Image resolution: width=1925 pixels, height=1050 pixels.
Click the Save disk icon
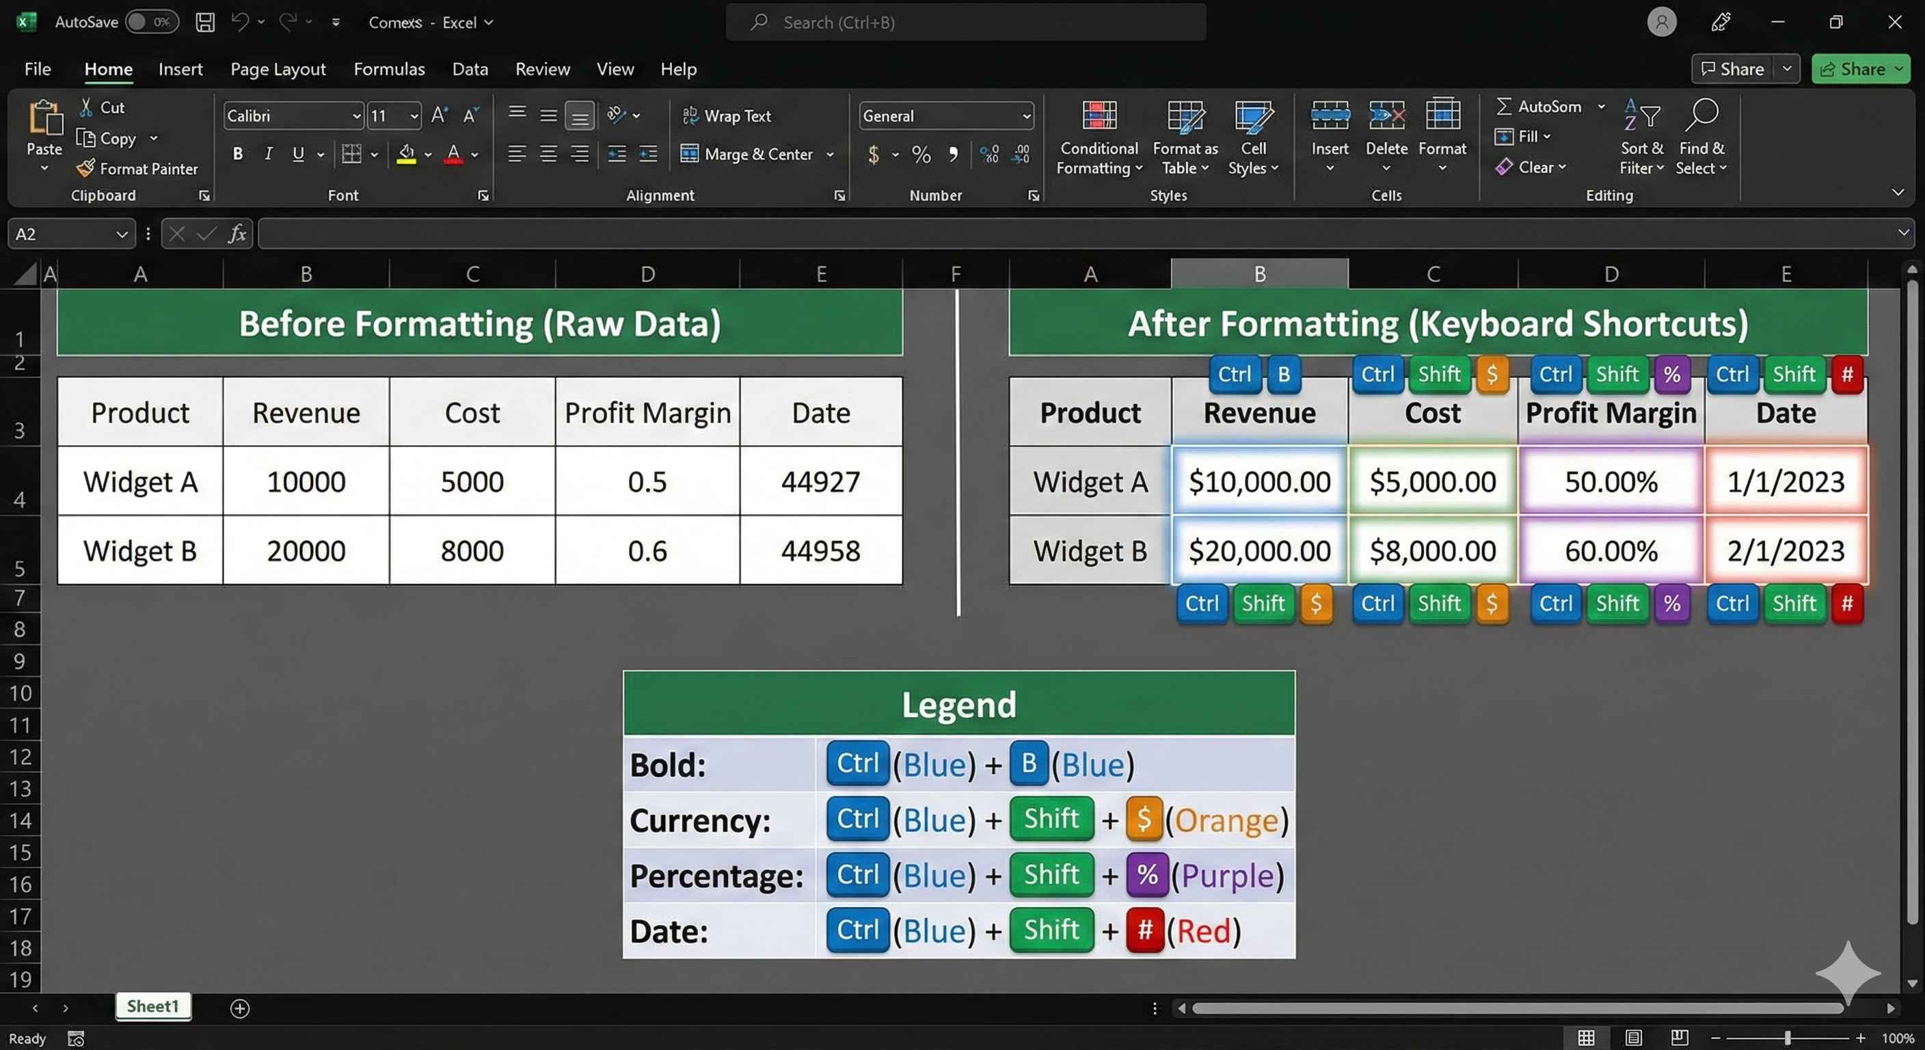[205, 23]
